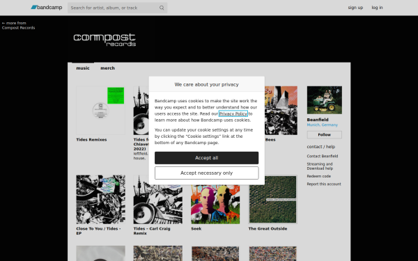Viewport: 418px width, 261px height.
Task: Choose Accept necessary only
Action: point(207,173)
